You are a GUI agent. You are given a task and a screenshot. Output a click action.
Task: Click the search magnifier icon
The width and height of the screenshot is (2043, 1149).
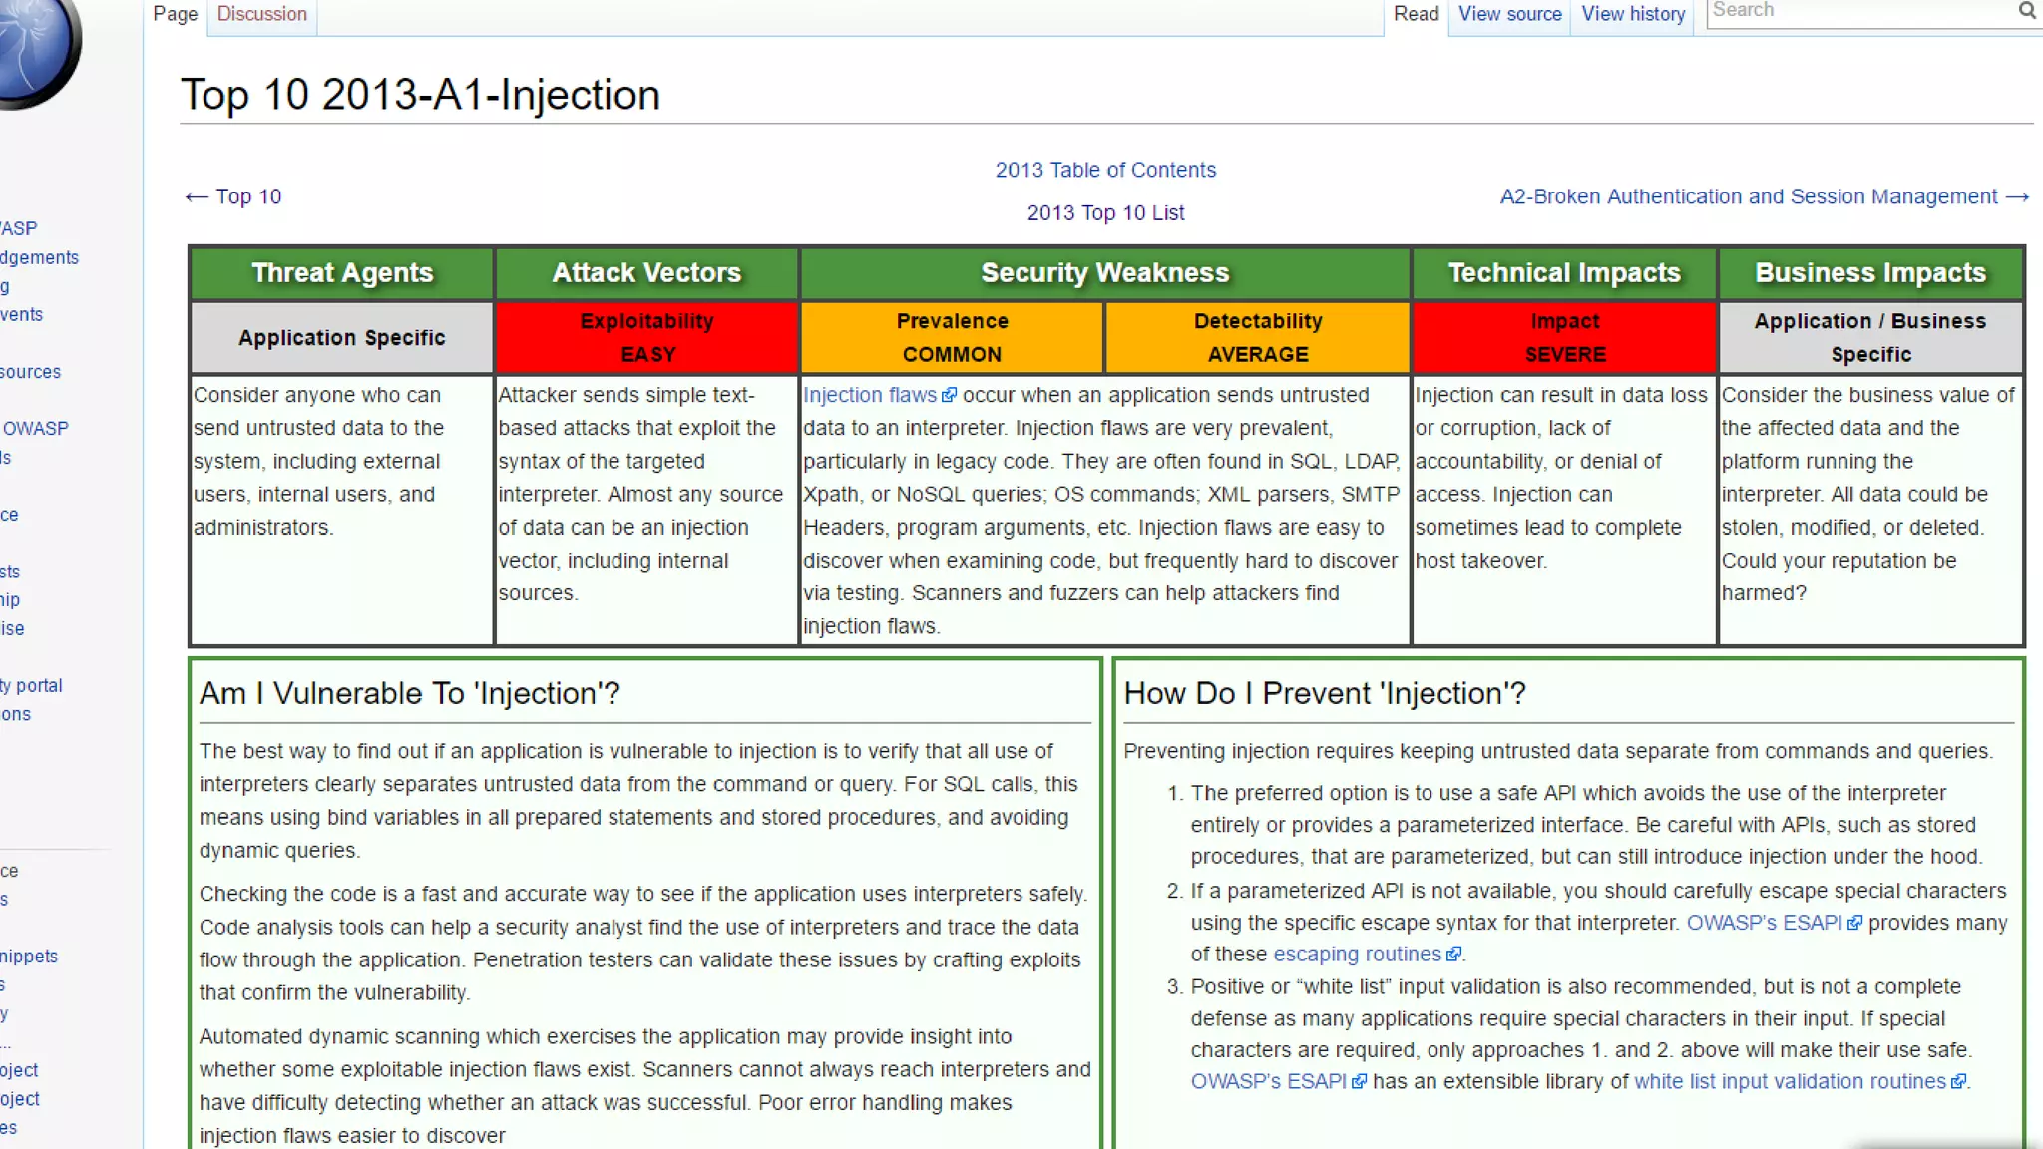[x=2026, y=11]
